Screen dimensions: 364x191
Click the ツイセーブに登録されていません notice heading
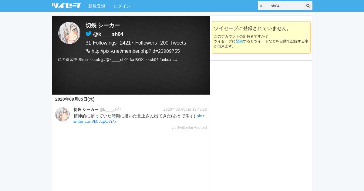[x=252, y=28]
